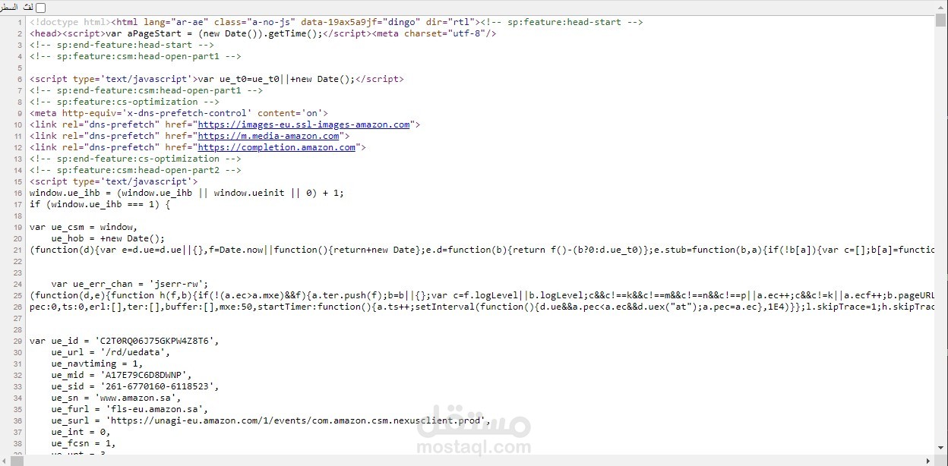Click the 'var ue_csm = window' line
This screenshot has height=466, width=948.
pyautogui.click(x=84, y=227)
